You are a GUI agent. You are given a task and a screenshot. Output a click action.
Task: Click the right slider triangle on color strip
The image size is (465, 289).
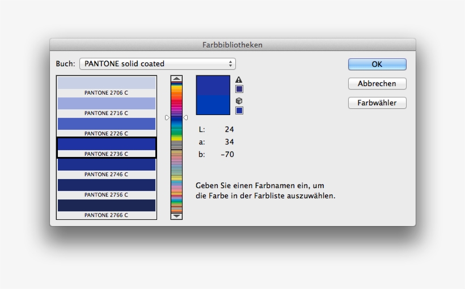click(x=185, y=118)
